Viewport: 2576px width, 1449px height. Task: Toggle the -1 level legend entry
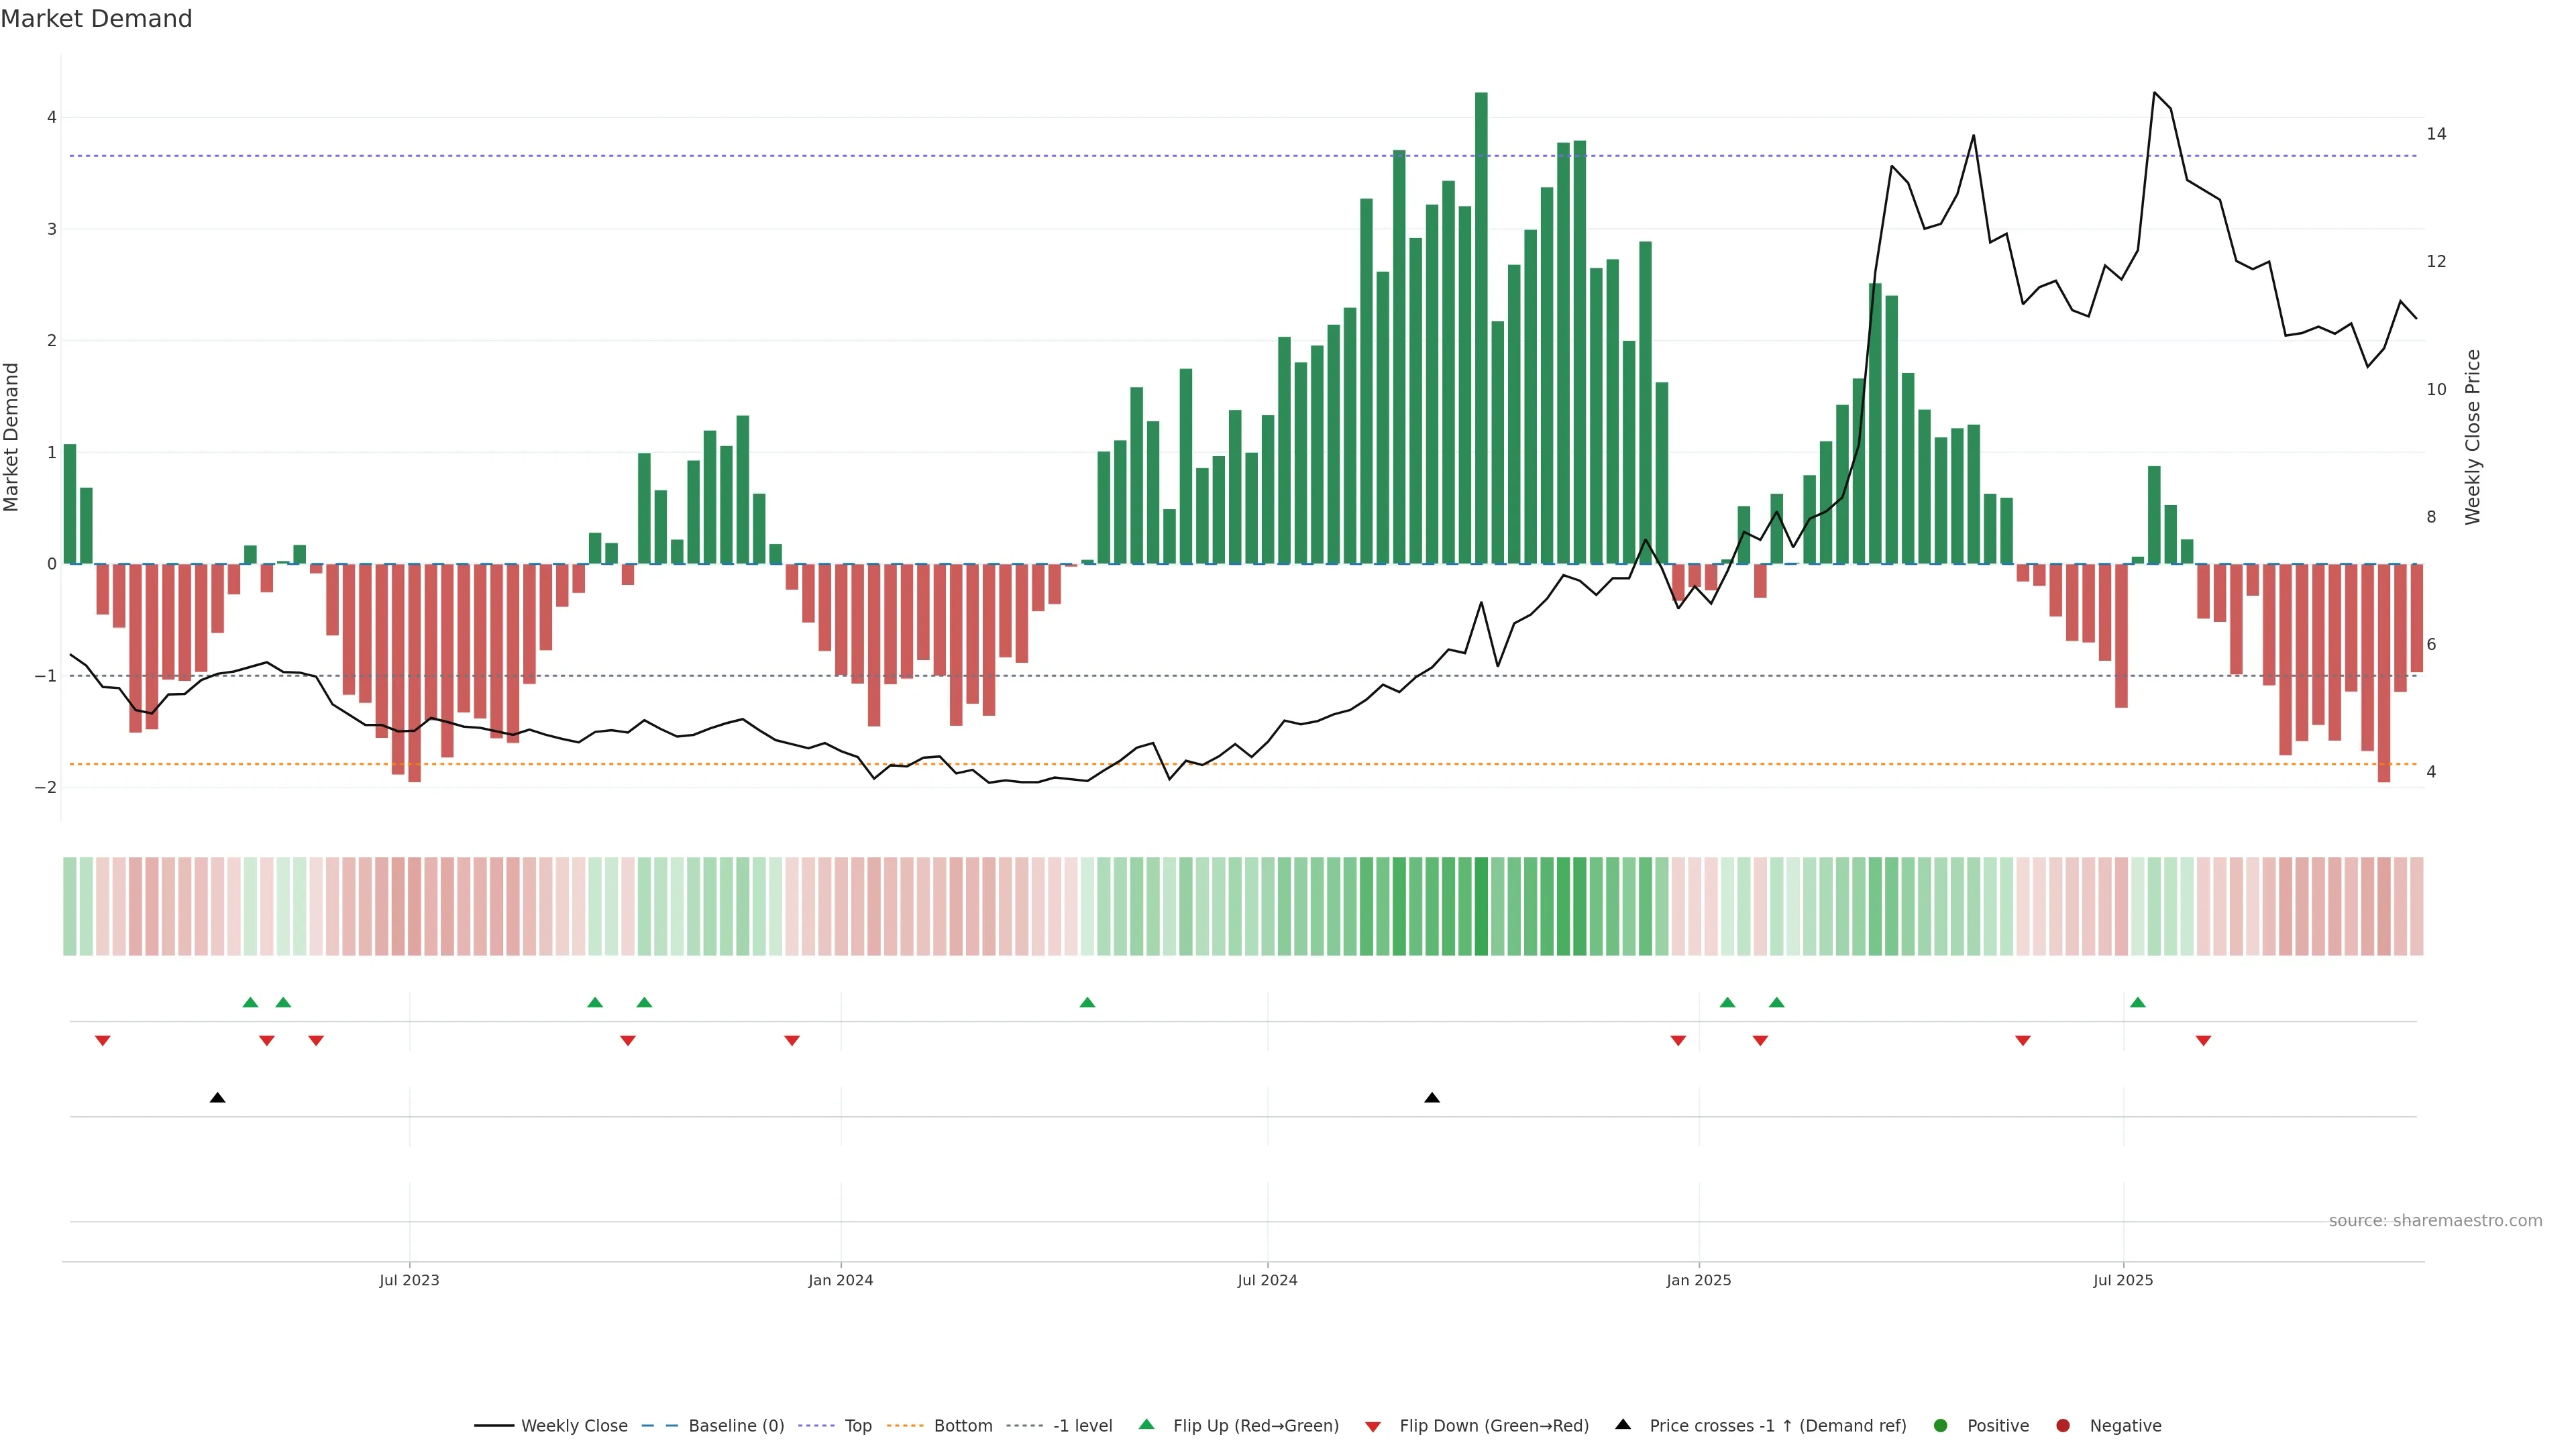1082,1425
